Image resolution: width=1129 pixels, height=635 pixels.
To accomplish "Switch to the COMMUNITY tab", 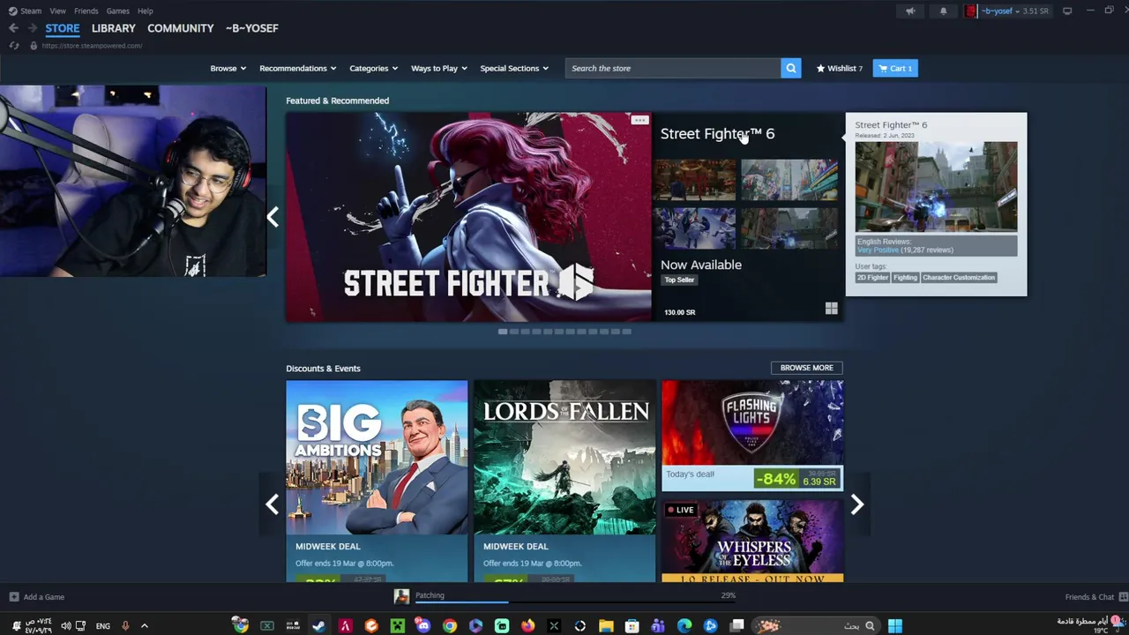I will [181, 28].
